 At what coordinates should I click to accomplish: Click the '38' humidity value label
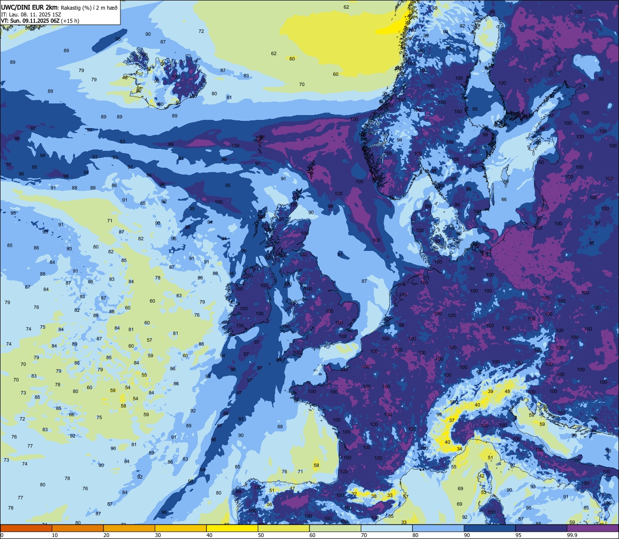click(x=374, y=496)
